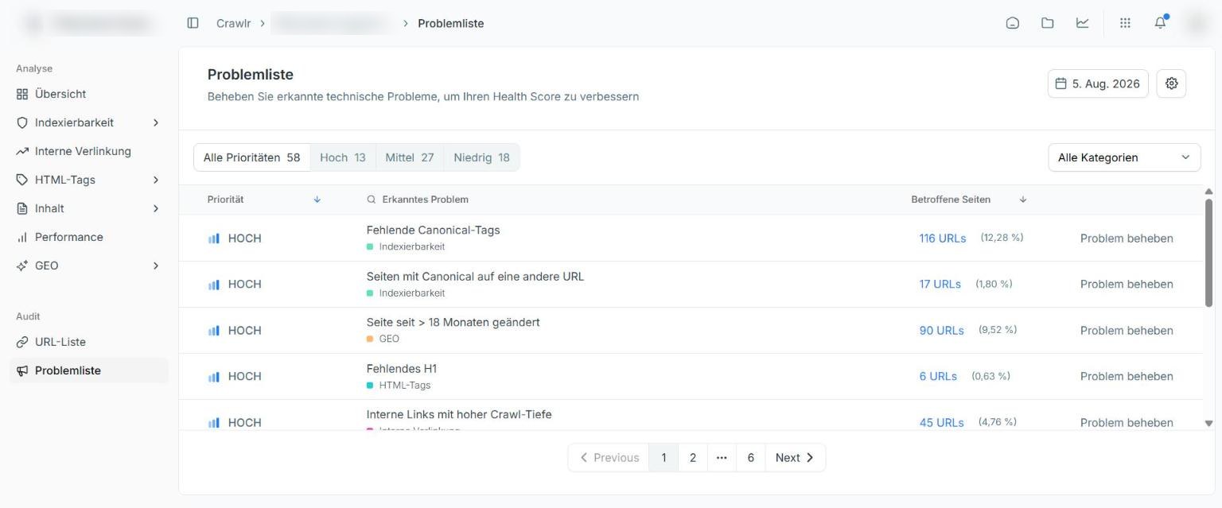
Task: Click the scrollbar down arrow
Action: pyautogui.click(x=1208, y=424)
